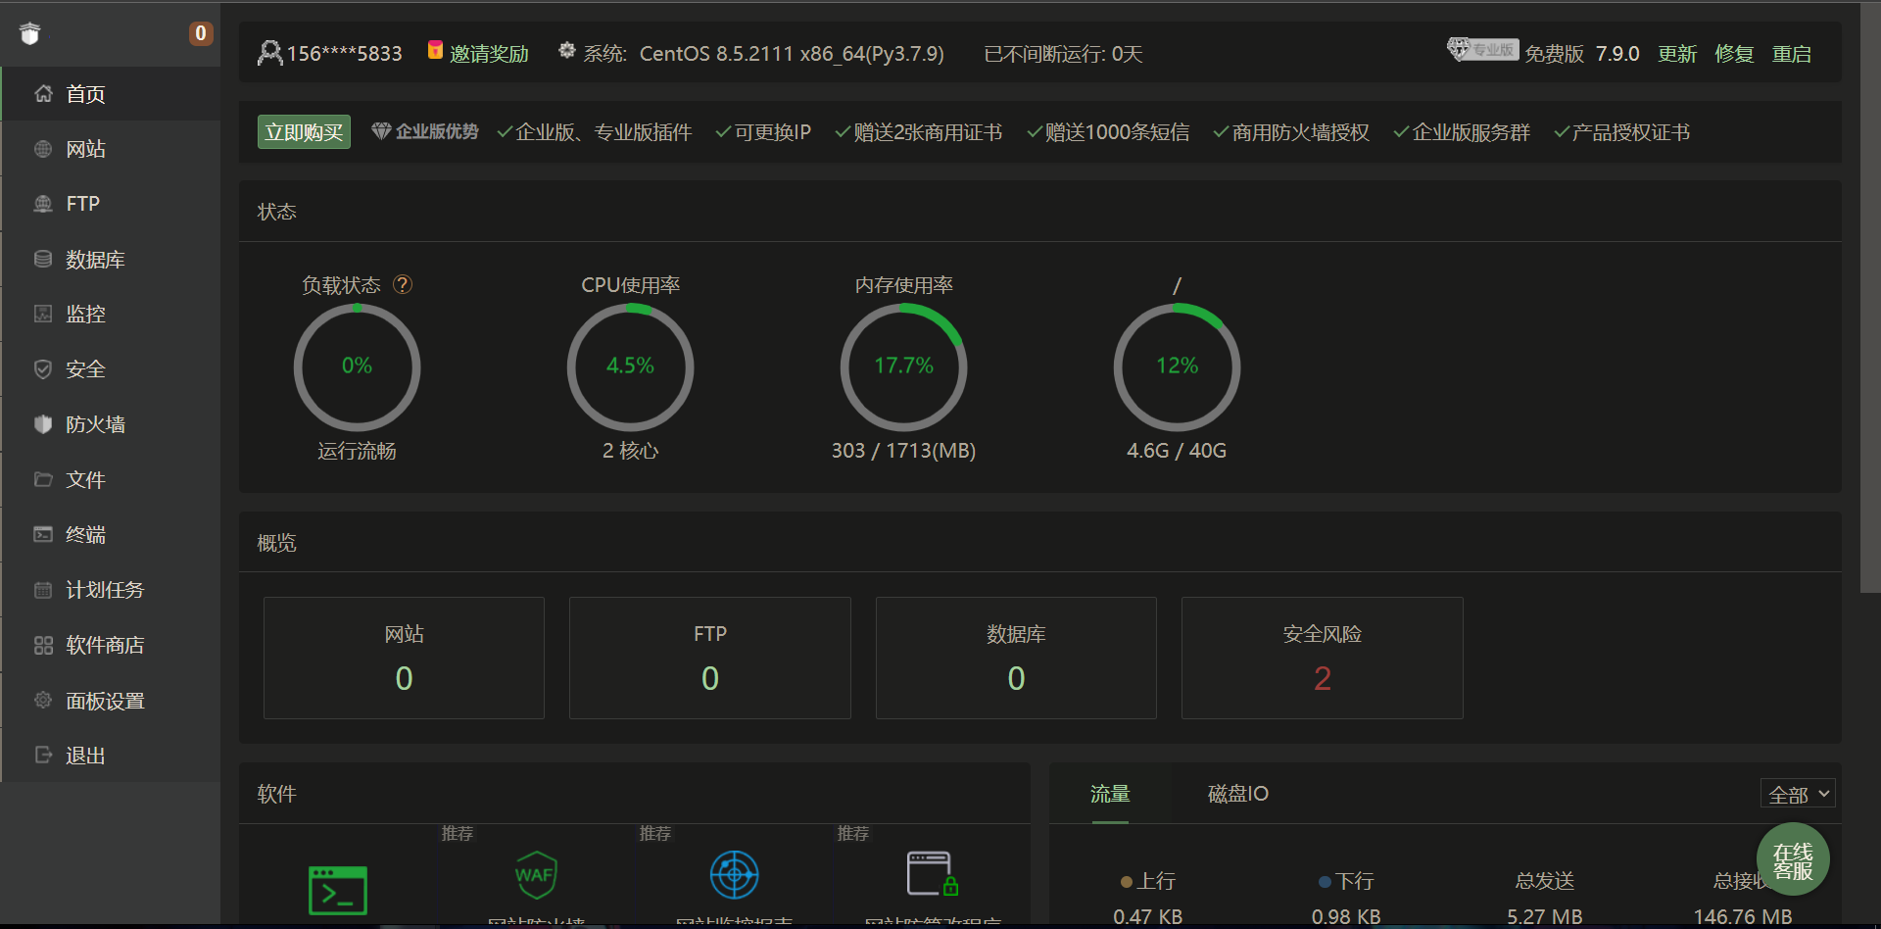
Task: Click the diamond icon beside 企业版优势
Action: [381, 131]
